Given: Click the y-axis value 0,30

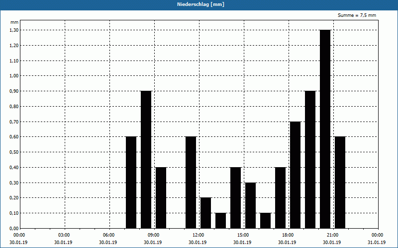Looking at the screenshot, I should click(x=14, y=183).
